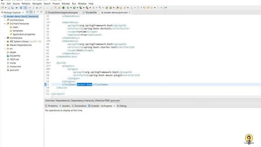Screen dimensions: 261x147
Task: Switch to DockerDemoApplication.java editor tab
Action: [x=62, y=13]
